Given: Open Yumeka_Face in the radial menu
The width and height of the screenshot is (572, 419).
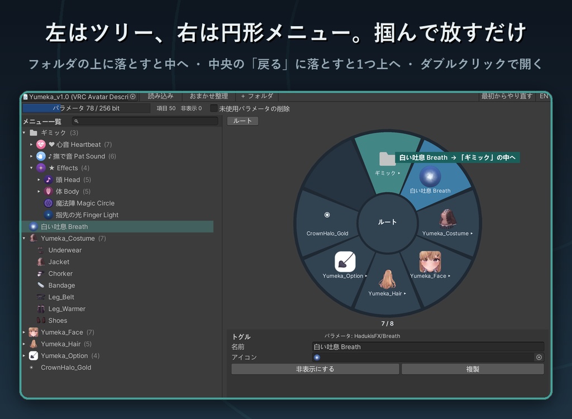Looking at the screenshot, I should (x=430, y=265).
